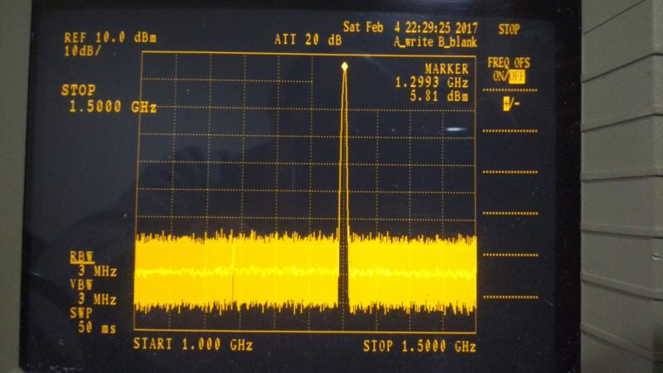Click the date and time display
Screen dimensions: 663x373
pos(410,27)
